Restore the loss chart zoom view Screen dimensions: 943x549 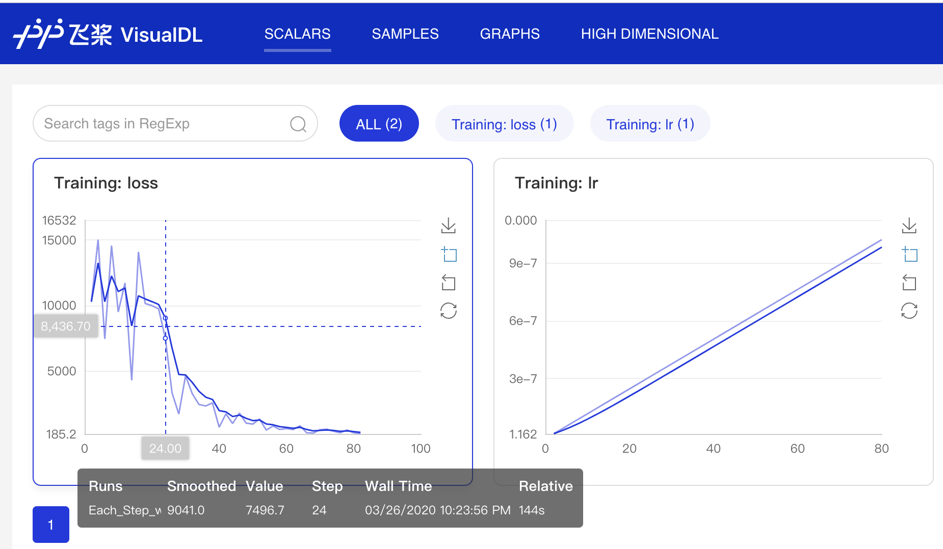coord(449,283)
